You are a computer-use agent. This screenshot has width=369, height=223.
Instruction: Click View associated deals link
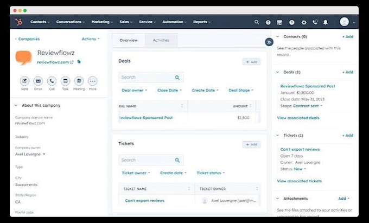pos(298,118)
